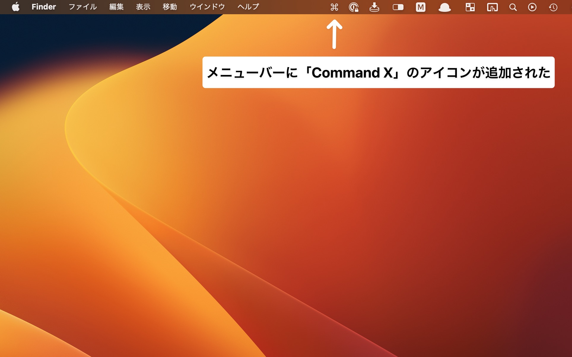Click the "M" icon in the menu bar
The height and width of the screenshot is (357, 572).
(420, 7)
